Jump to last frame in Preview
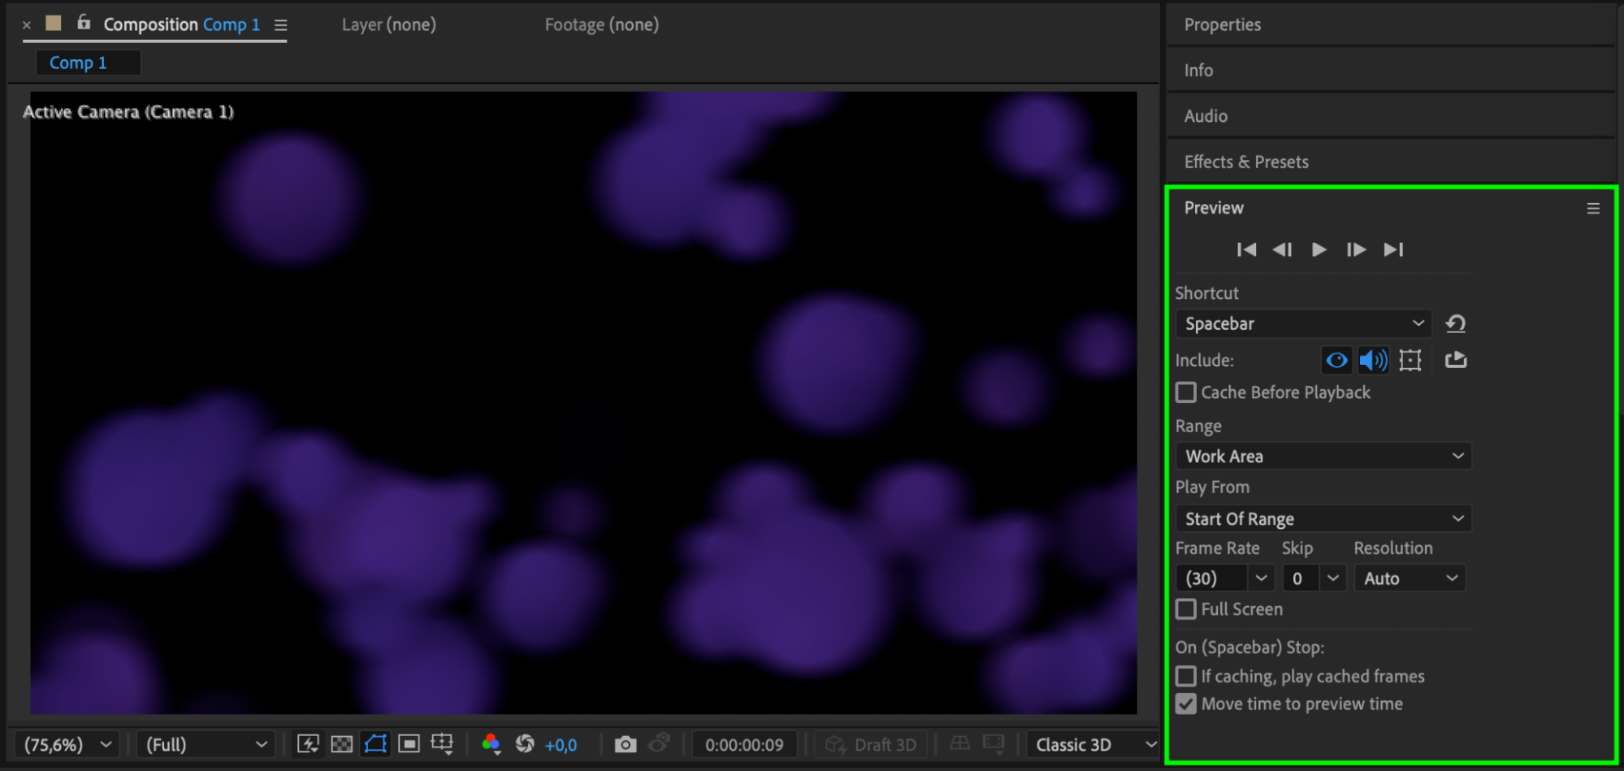1624x771 pixels. (x=1393, y=249)
